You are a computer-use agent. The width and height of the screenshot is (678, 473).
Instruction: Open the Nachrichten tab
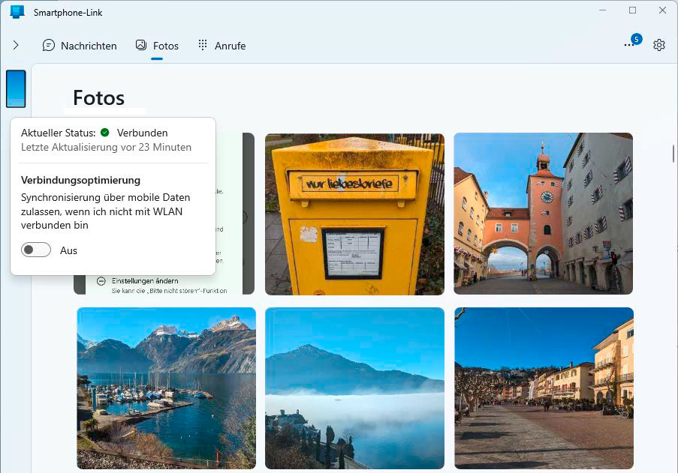pos(80,45)
